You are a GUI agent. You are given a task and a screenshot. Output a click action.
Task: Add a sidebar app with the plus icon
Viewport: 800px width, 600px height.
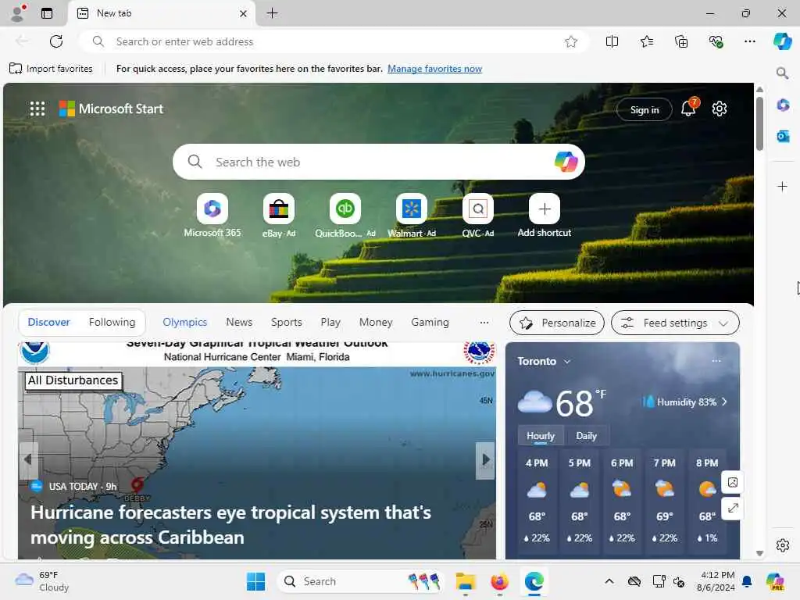click(782, 186)
